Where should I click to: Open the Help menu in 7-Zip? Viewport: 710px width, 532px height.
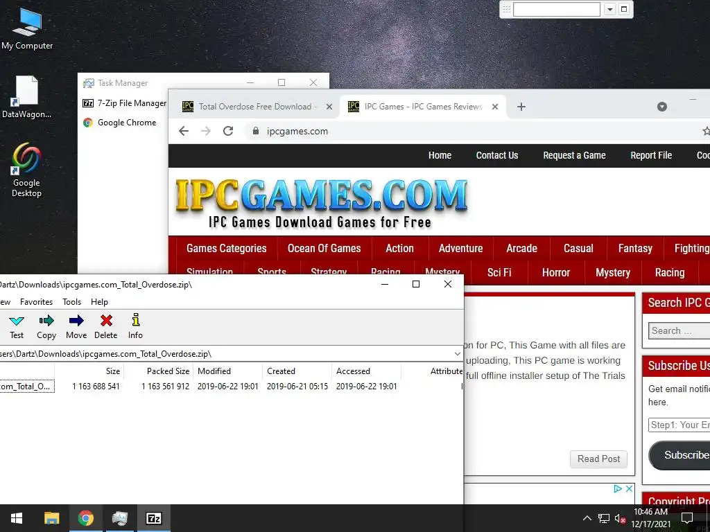tap(99, 302)
